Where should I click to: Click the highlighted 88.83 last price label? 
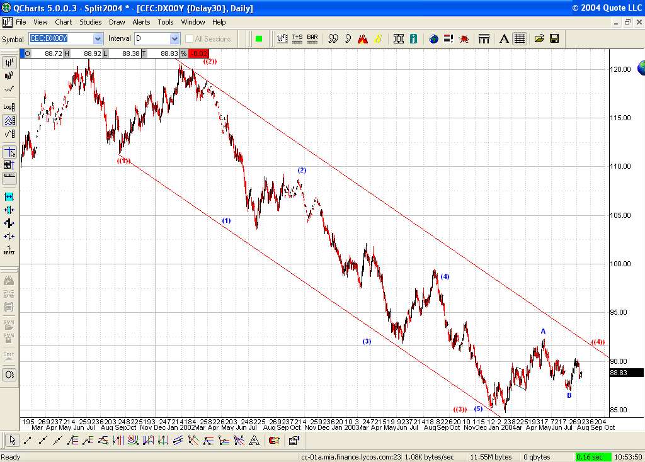[x=626, y=373]
